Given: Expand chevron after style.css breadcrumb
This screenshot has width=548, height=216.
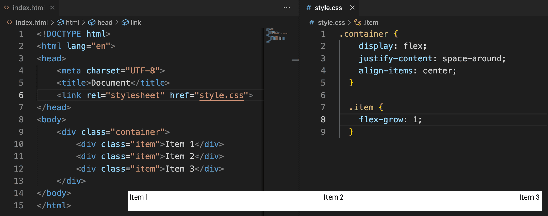Looking at the screenshot, I should coord(349,22).
